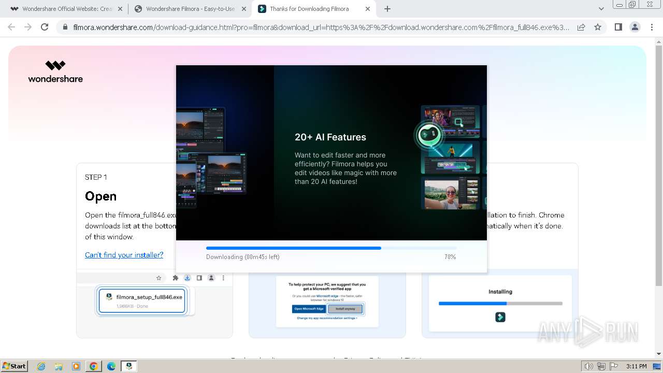Click the 70% progress label
This screenshot has width=663, height=373.
[450, 257]
